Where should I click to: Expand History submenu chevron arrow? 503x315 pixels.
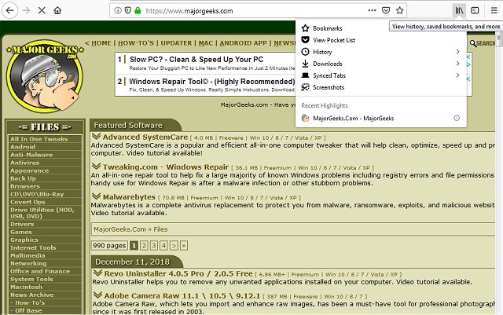(457, 52)
